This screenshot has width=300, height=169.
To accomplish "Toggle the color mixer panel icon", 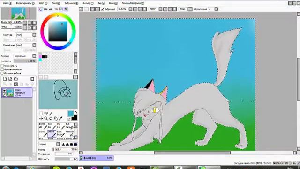I will click(56, 9).
